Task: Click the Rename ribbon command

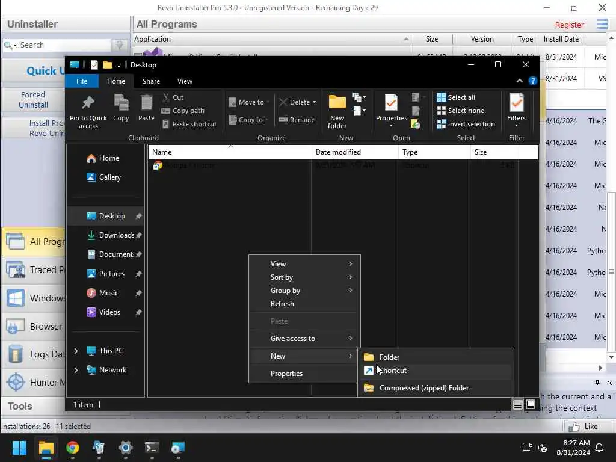Action: tap(297, 120)
